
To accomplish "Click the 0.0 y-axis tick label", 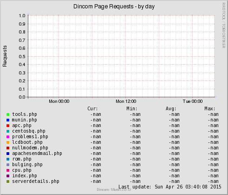I will coord(22,97).
